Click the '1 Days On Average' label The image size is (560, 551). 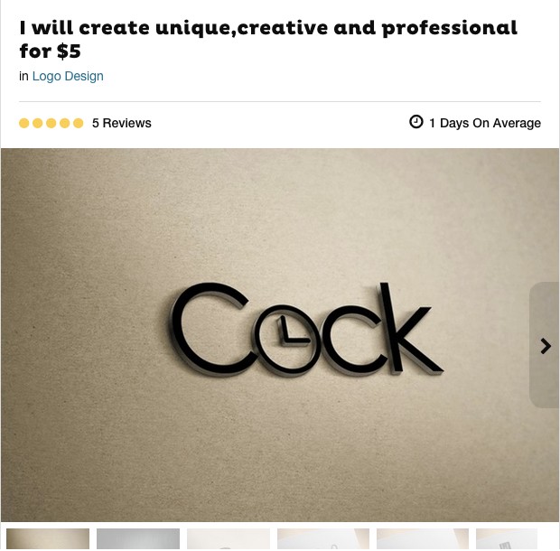point(485,123)
